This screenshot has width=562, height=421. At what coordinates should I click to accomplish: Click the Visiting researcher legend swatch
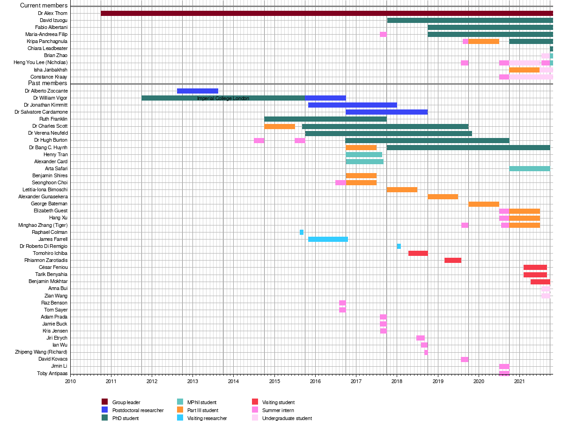(180, 418)
